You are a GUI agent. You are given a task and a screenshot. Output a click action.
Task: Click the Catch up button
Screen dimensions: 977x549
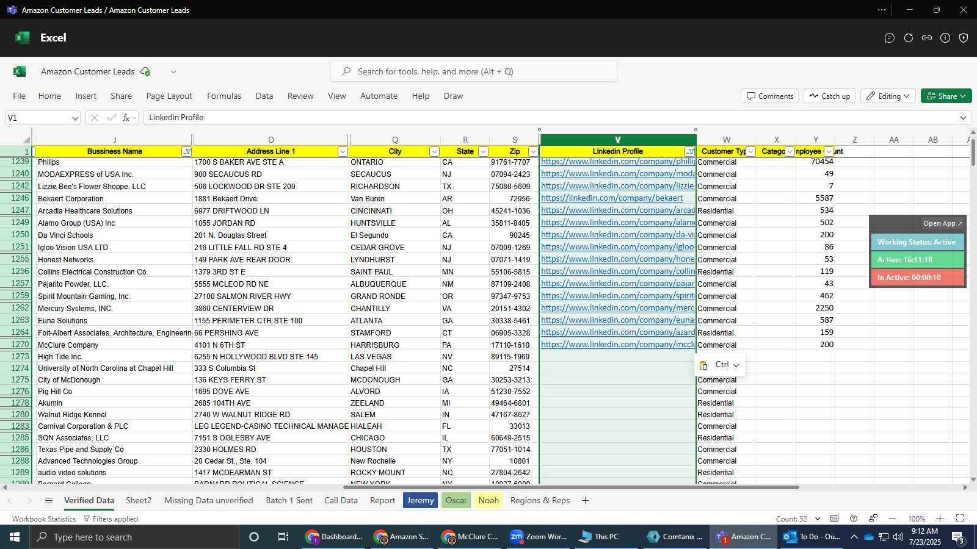[x=829, y=96]
